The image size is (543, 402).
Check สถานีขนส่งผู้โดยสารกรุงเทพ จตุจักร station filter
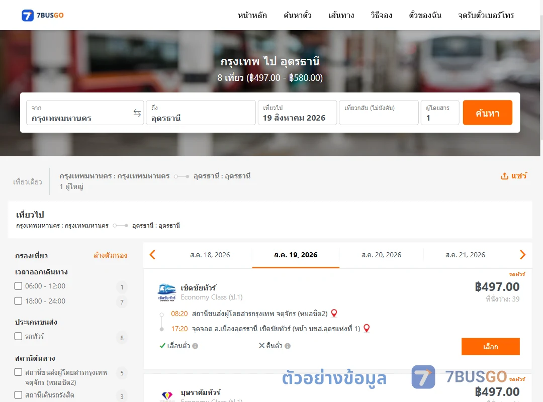19,372
